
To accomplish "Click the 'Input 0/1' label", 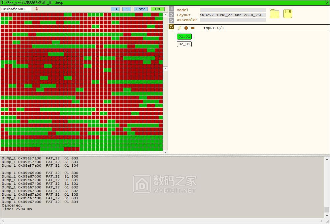I will tap(214, 28).
